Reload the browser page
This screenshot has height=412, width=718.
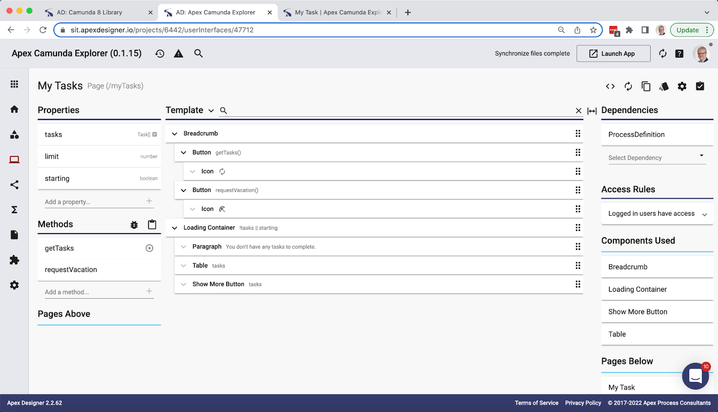point(43,30)
